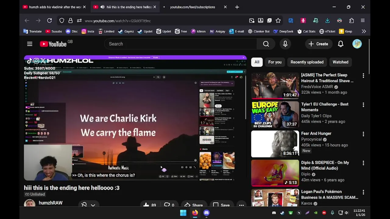This screenshot has height=219, width=390.
Task: Click the browser URL address field
Action: [165, 21]
